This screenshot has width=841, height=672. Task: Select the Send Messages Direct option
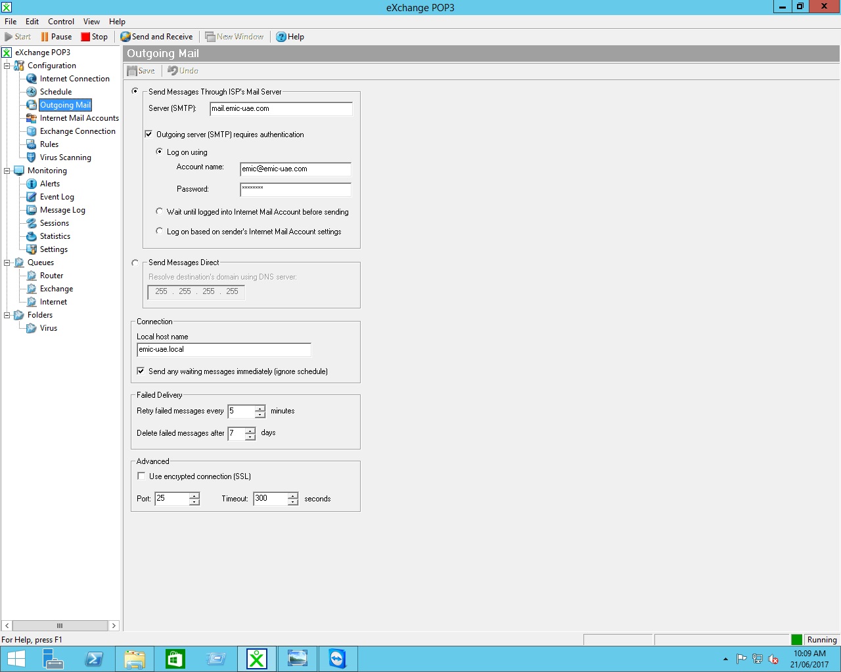click(135, 262)
